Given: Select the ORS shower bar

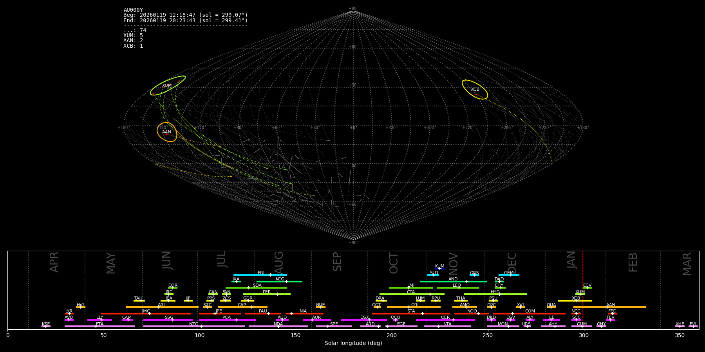Looking at the screenshot, I should (474, 275).
